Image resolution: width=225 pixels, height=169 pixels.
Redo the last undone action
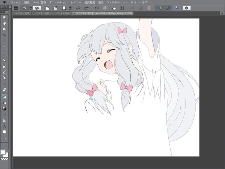tap(87, 8)
